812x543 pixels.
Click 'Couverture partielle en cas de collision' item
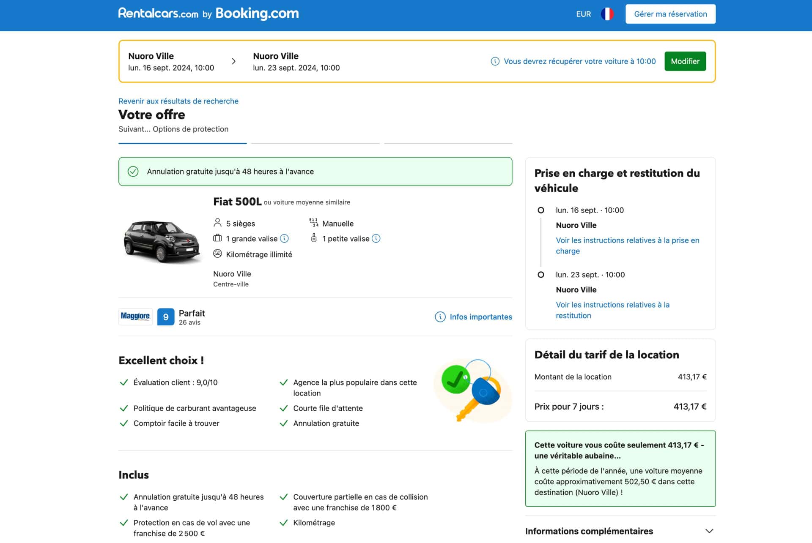pyautogui.click(x=360, y=502)
